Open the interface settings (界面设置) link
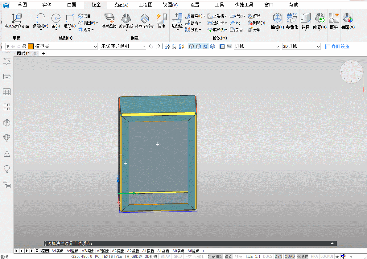This screenshot has width=367, height=259. pos(337,46)
